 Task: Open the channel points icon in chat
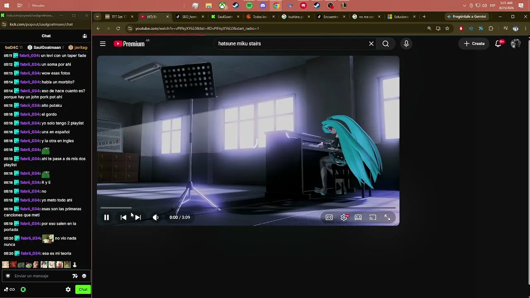click(x=10, y=290)
